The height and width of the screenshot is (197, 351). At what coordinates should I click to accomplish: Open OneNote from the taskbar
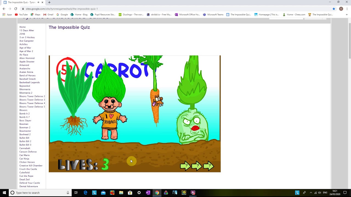point(148,193)
